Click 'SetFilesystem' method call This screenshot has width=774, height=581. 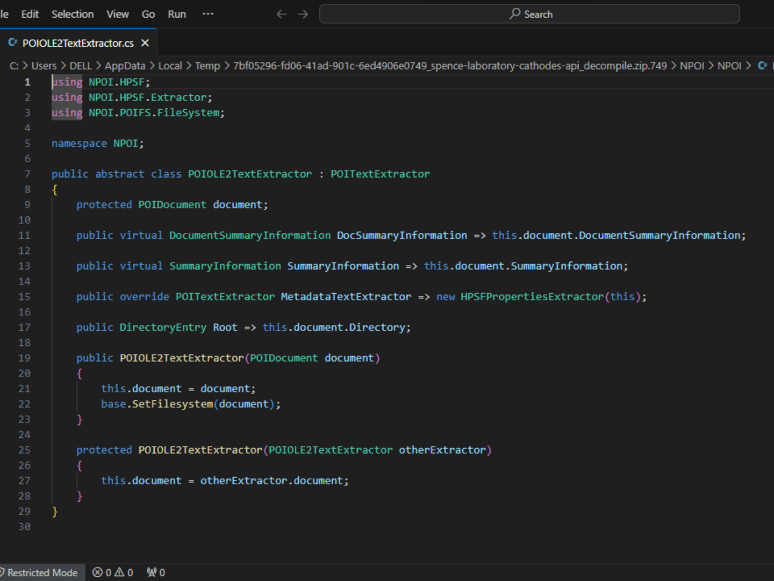pos(173,404)
